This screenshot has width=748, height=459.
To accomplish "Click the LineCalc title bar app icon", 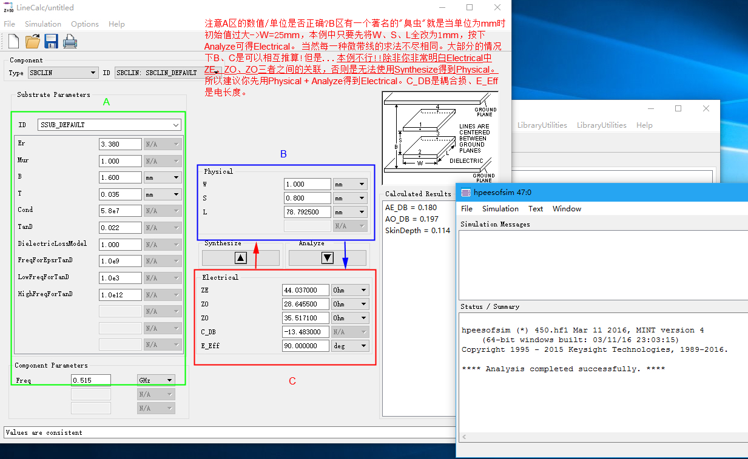I will 8,7.
